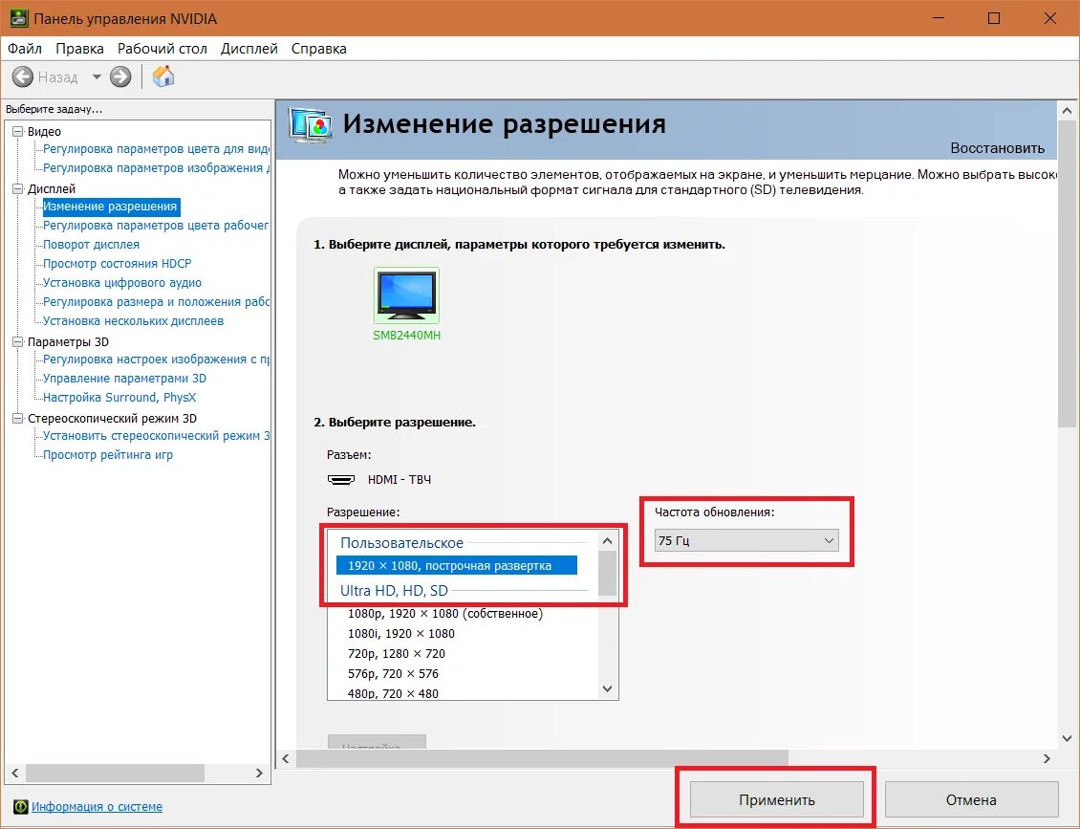Select 480p, 720 × 480 resolution
1080x829 pixels.
(x=393, y=693)
